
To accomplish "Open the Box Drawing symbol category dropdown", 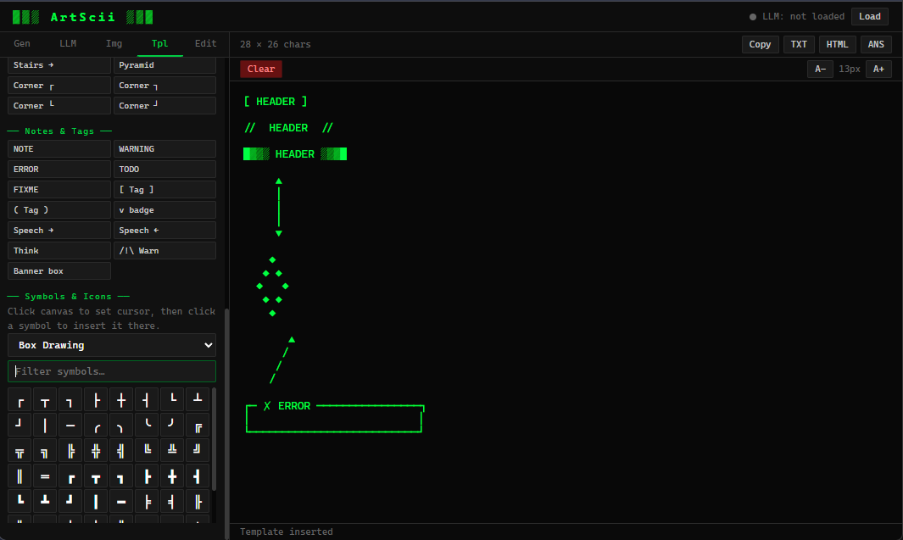I will pyautogui.click(x=112, y=345).
